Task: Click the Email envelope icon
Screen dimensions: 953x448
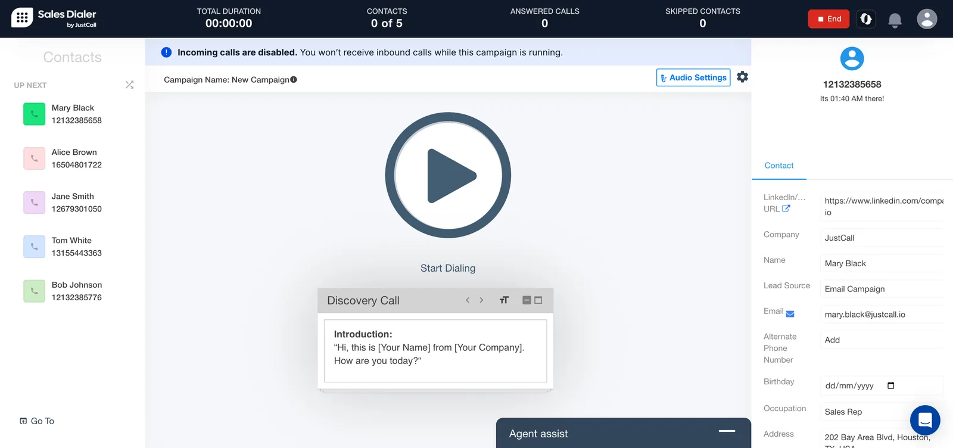Action: [790, 314]
